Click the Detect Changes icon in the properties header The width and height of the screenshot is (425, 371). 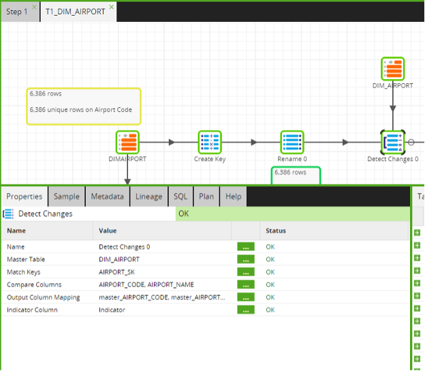point(8,214)
